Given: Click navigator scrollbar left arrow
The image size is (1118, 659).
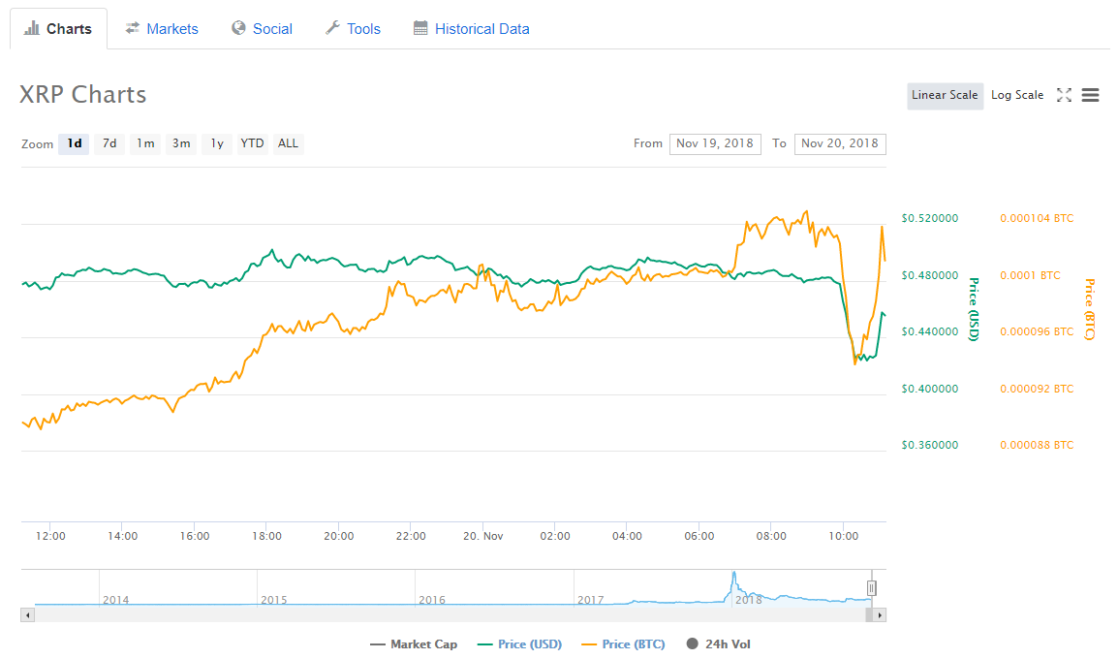Looking at the screenshot, I should [x=27, y=614].
